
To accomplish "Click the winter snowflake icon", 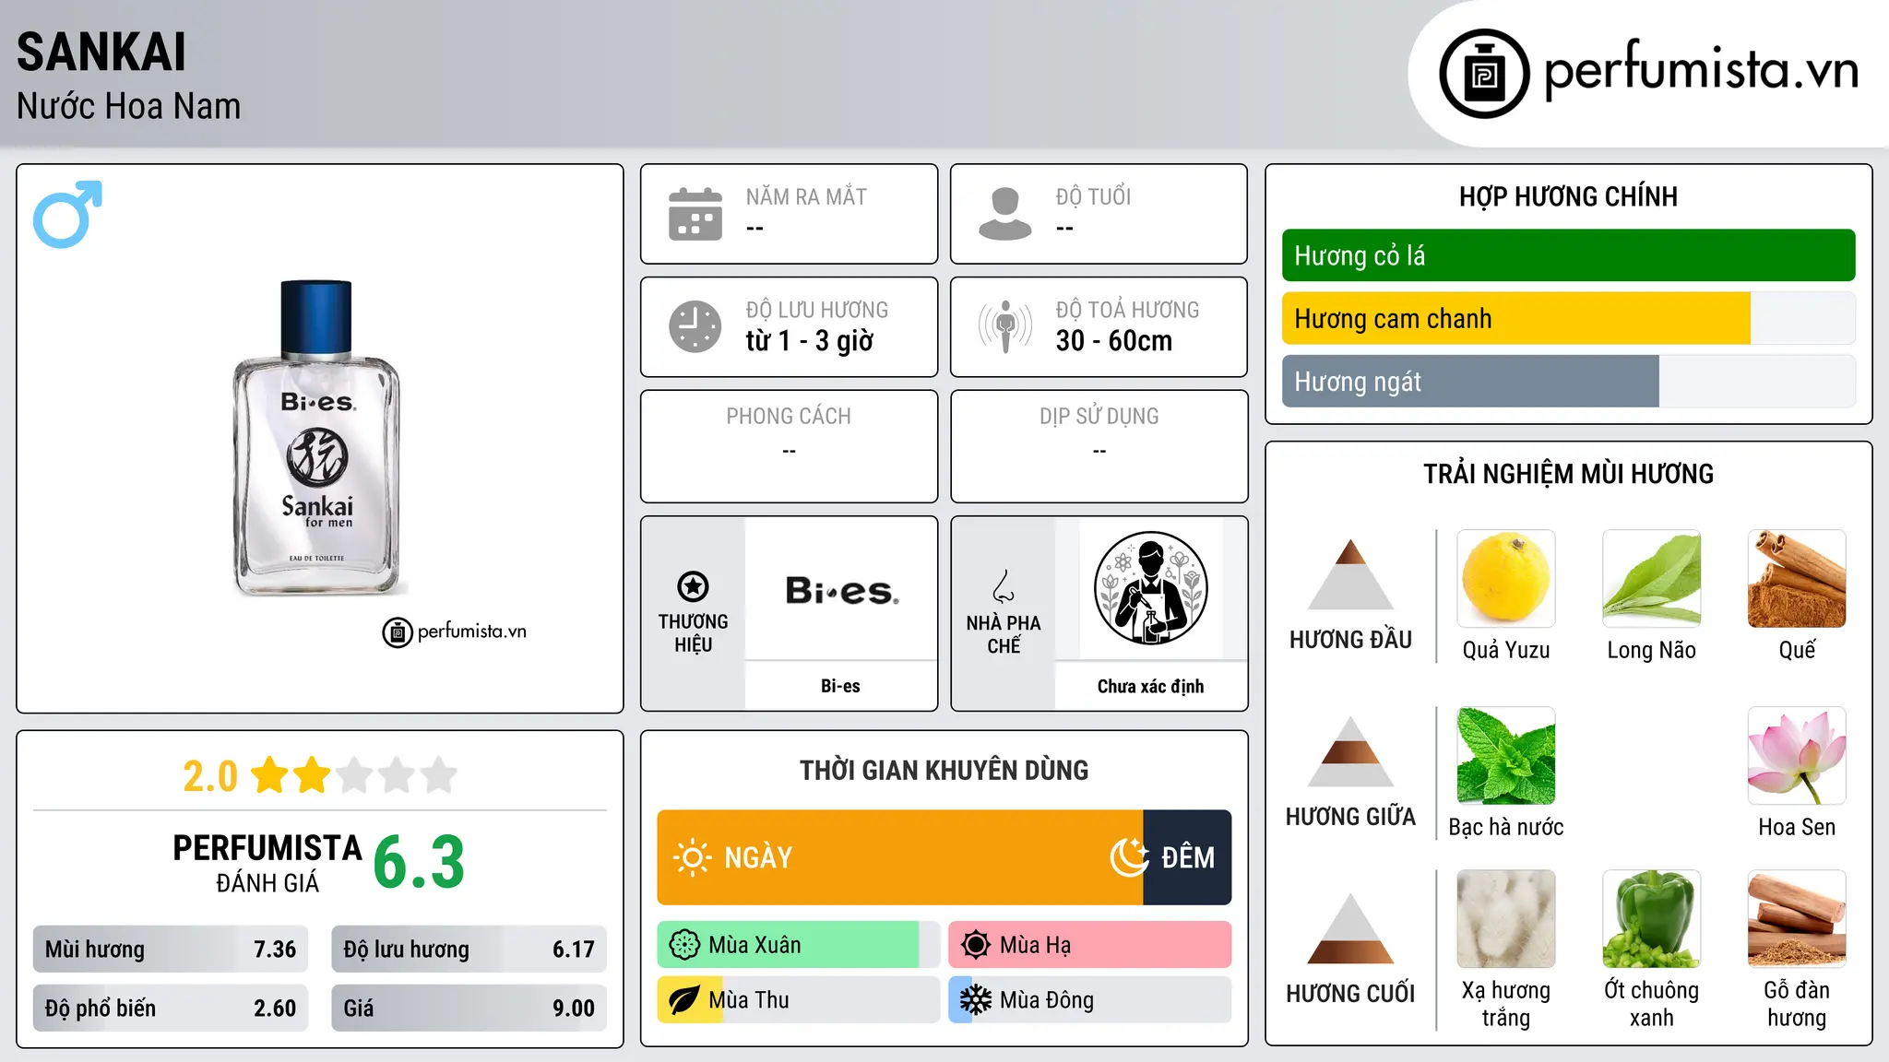I will 975,1000.
